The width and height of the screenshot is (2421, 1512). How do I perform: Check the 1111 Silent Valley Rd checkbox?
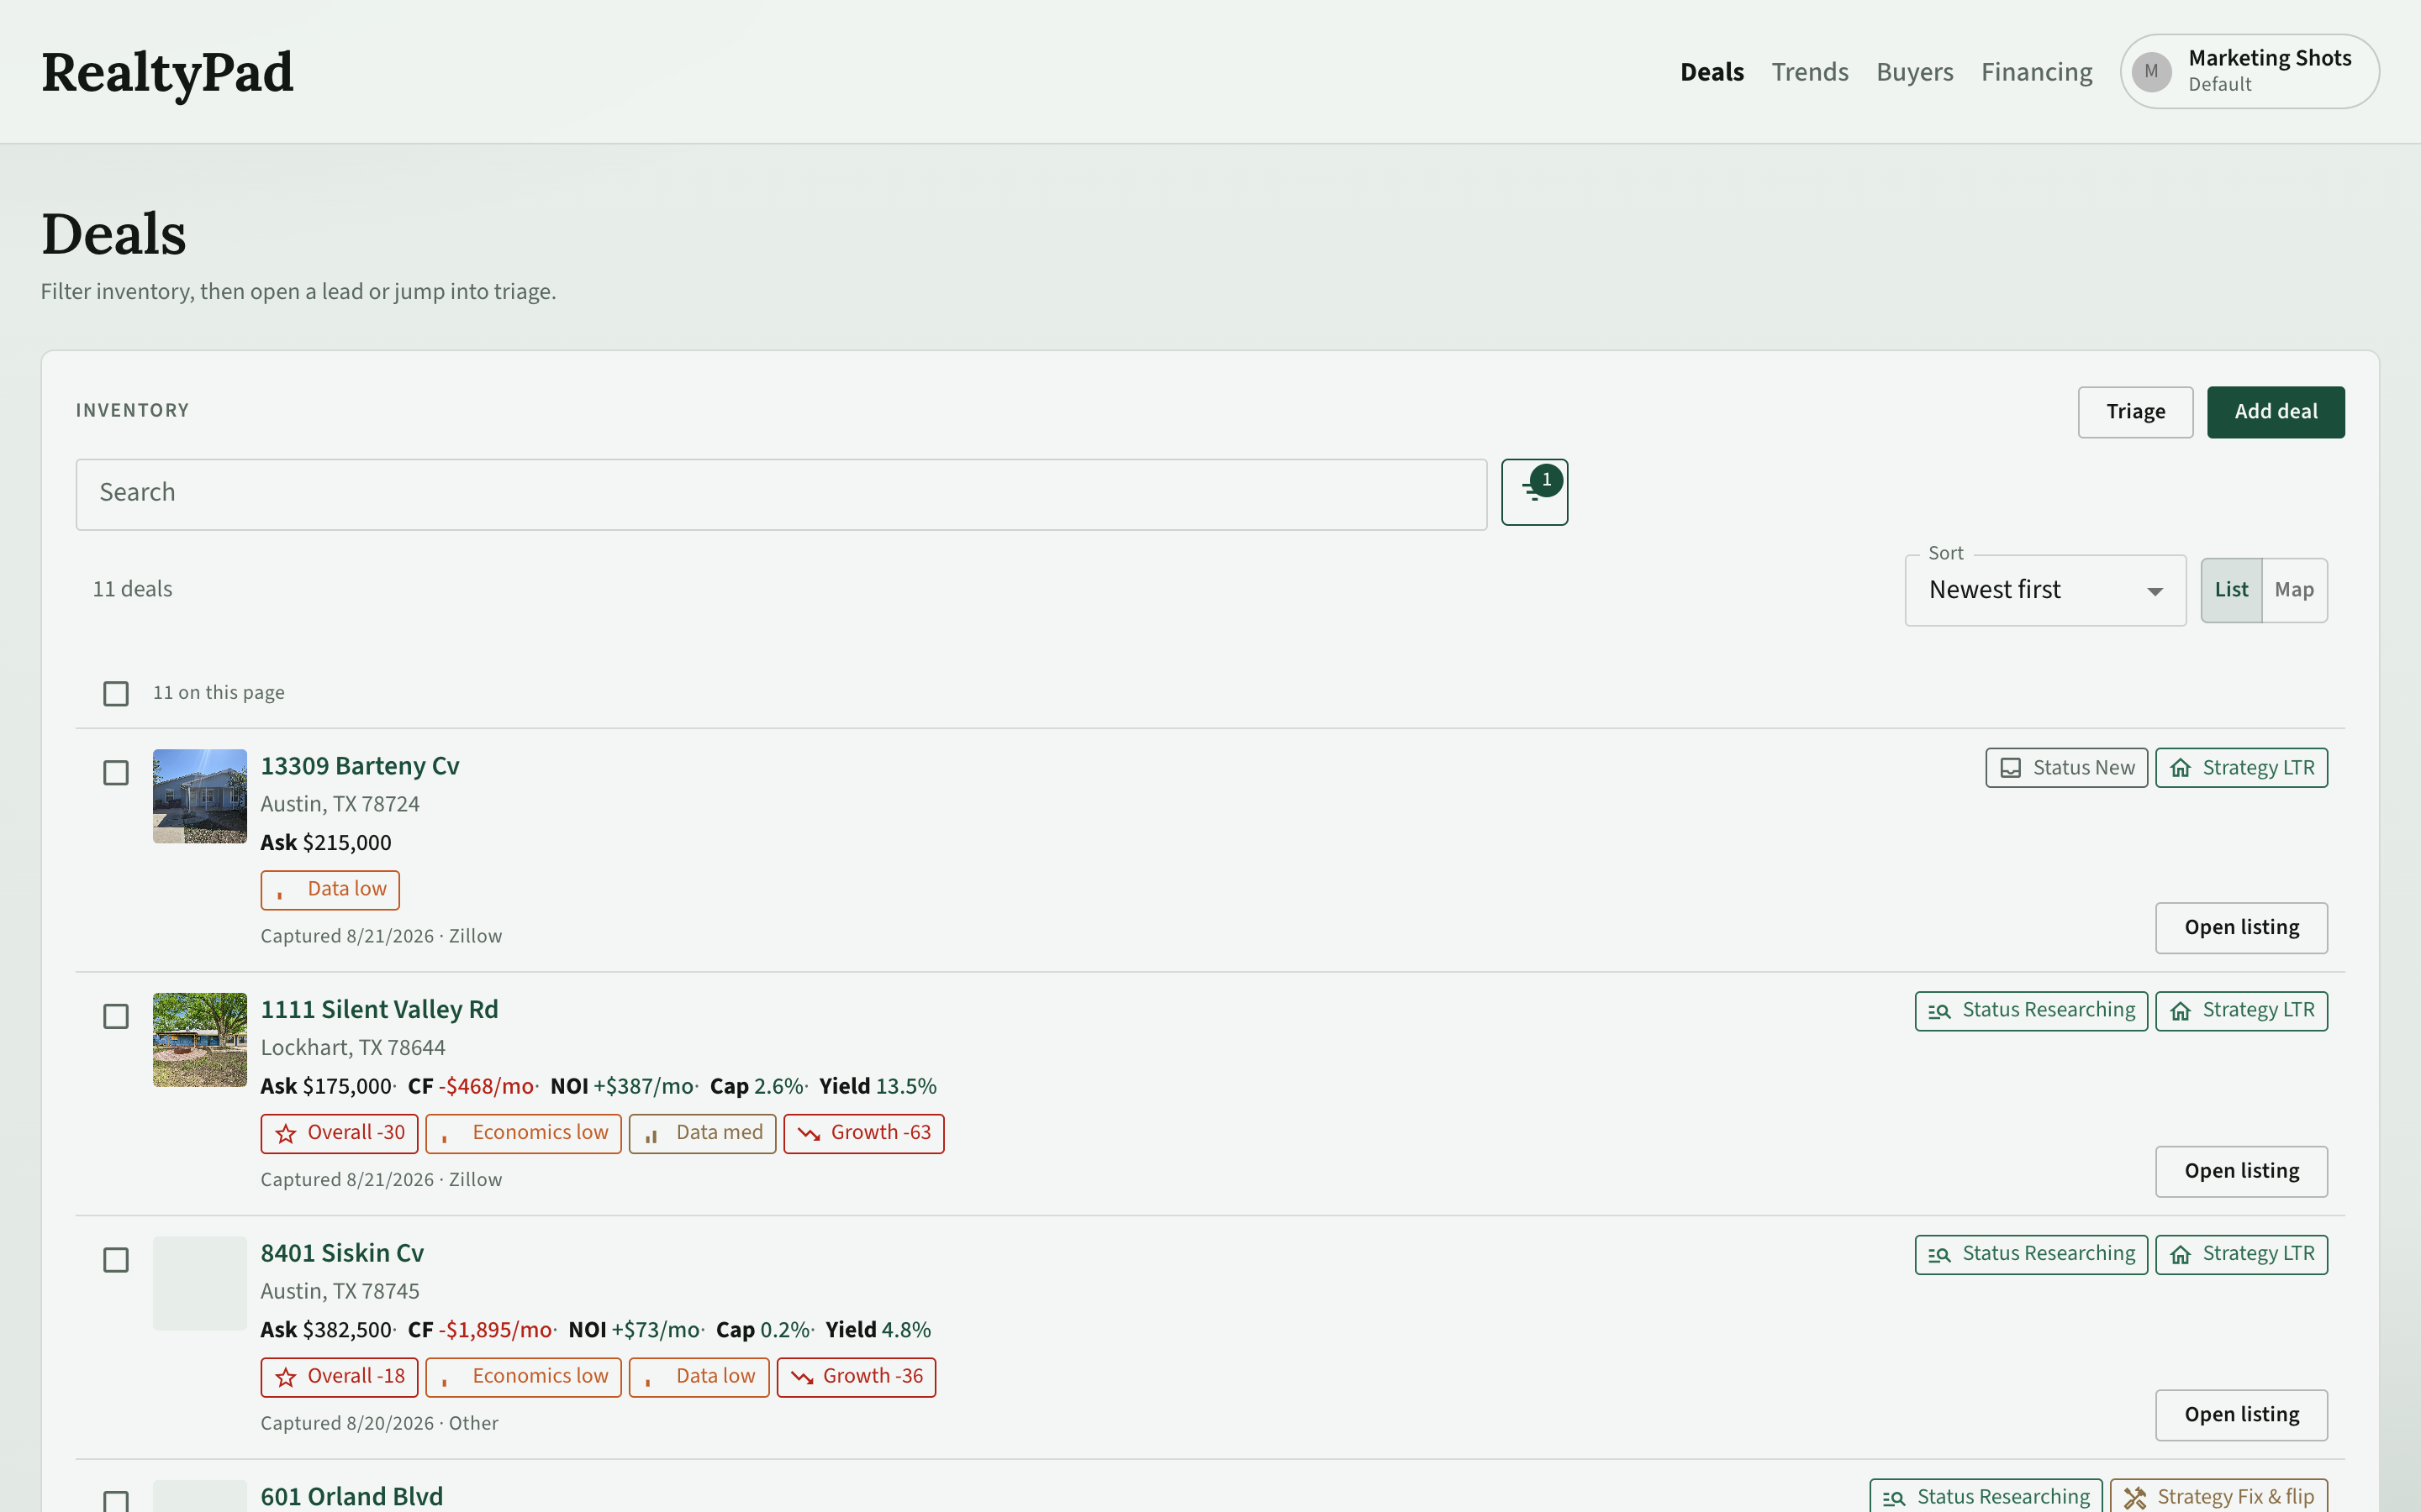(116, 1016)
